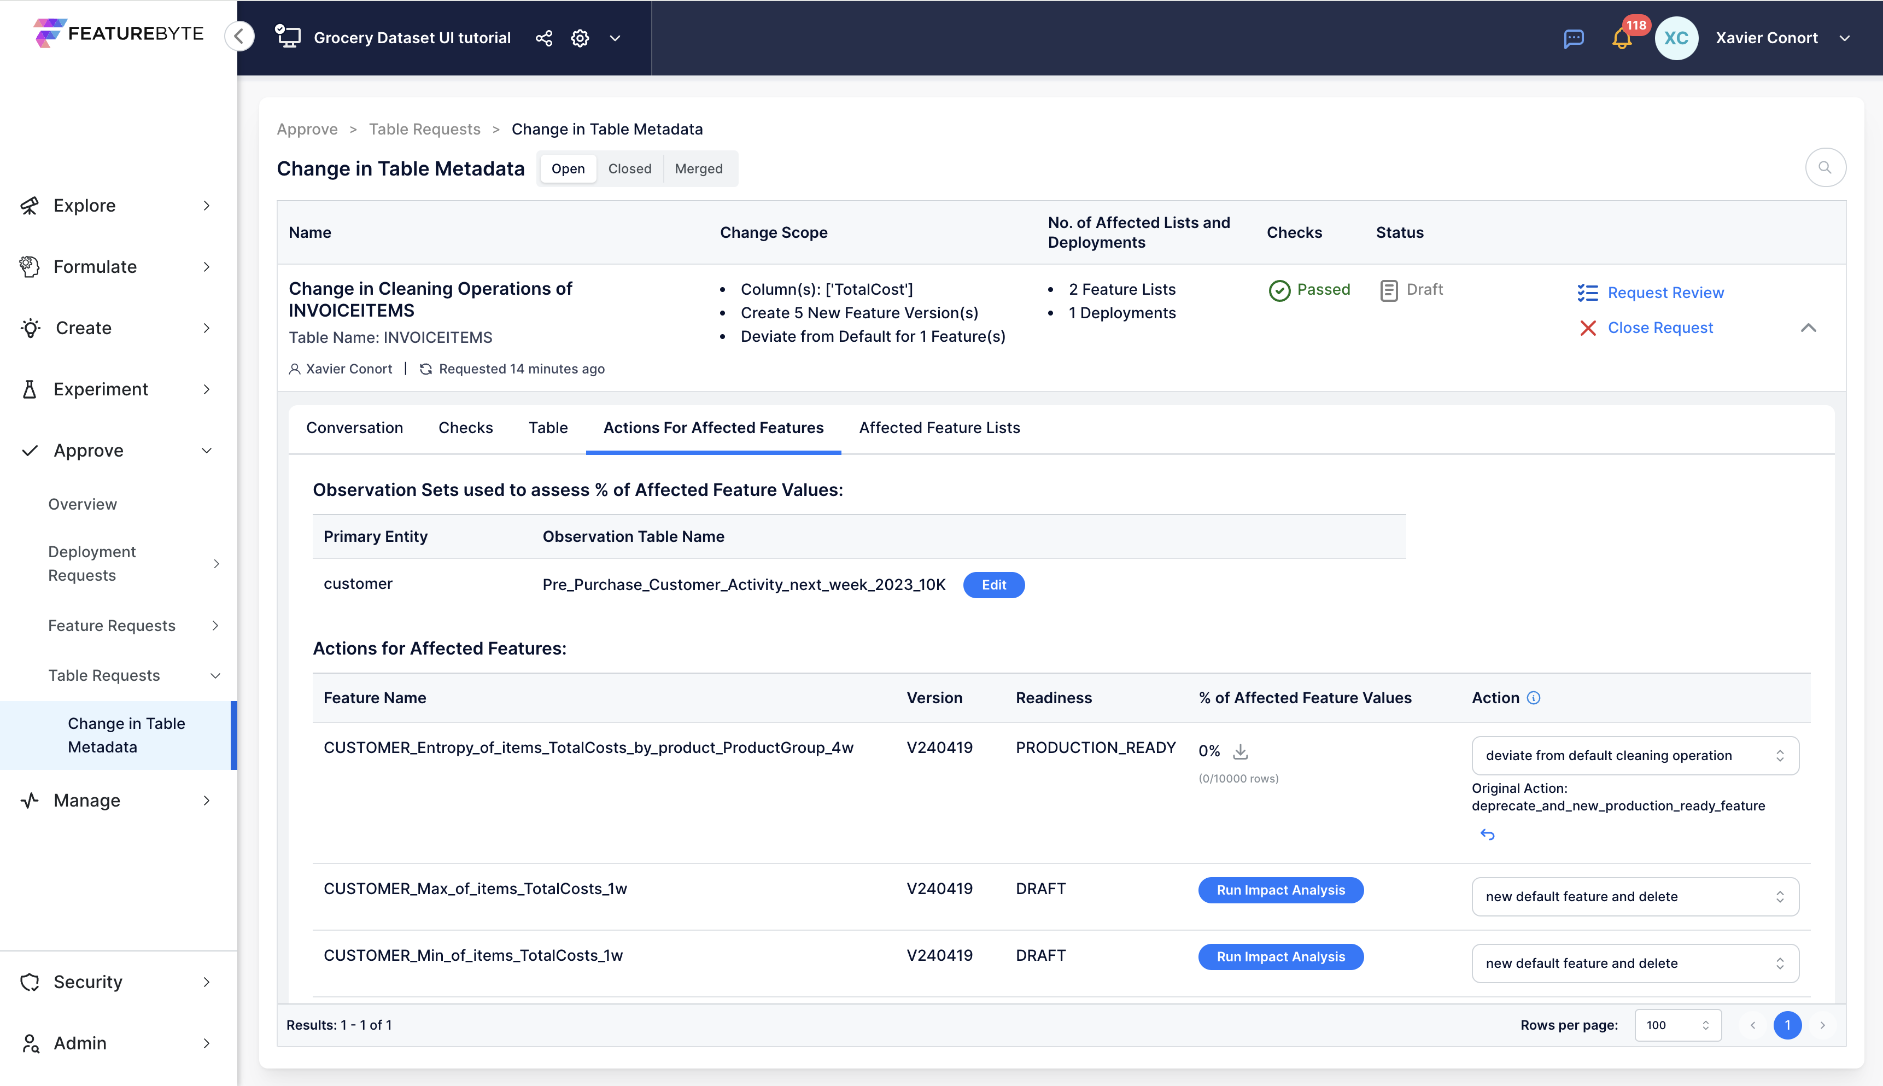Switch to the Table tab

pyautogui.click(x=548, y=428)
